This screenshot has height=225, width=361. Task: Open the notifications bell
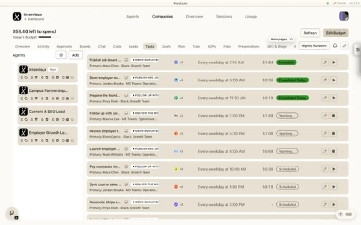pos(335,46)
